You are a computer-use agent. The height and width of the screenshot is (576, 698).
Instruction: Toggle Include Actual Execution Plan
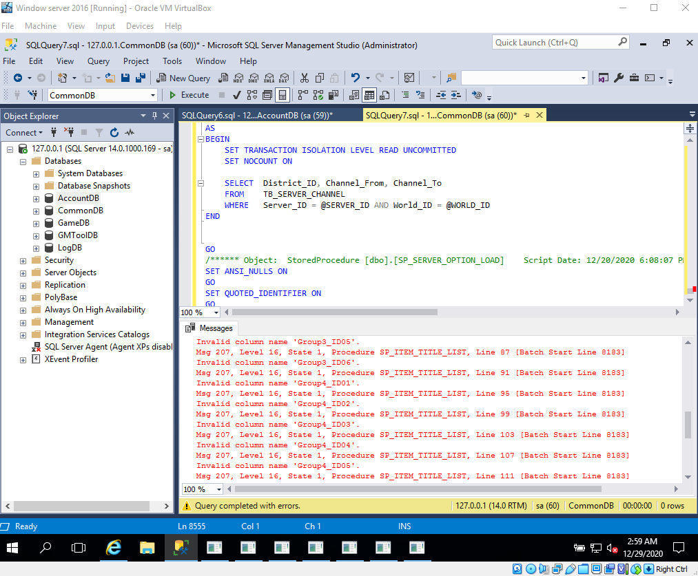302,95
